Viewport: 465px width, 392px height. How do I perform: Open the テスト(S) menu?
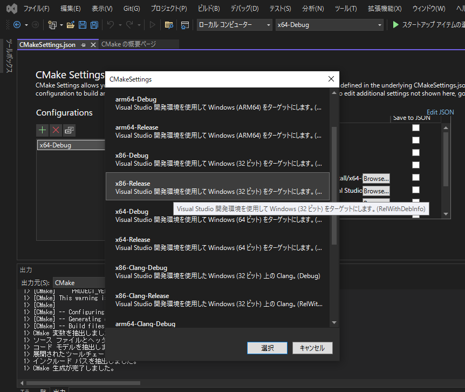[x=281, y=9]
